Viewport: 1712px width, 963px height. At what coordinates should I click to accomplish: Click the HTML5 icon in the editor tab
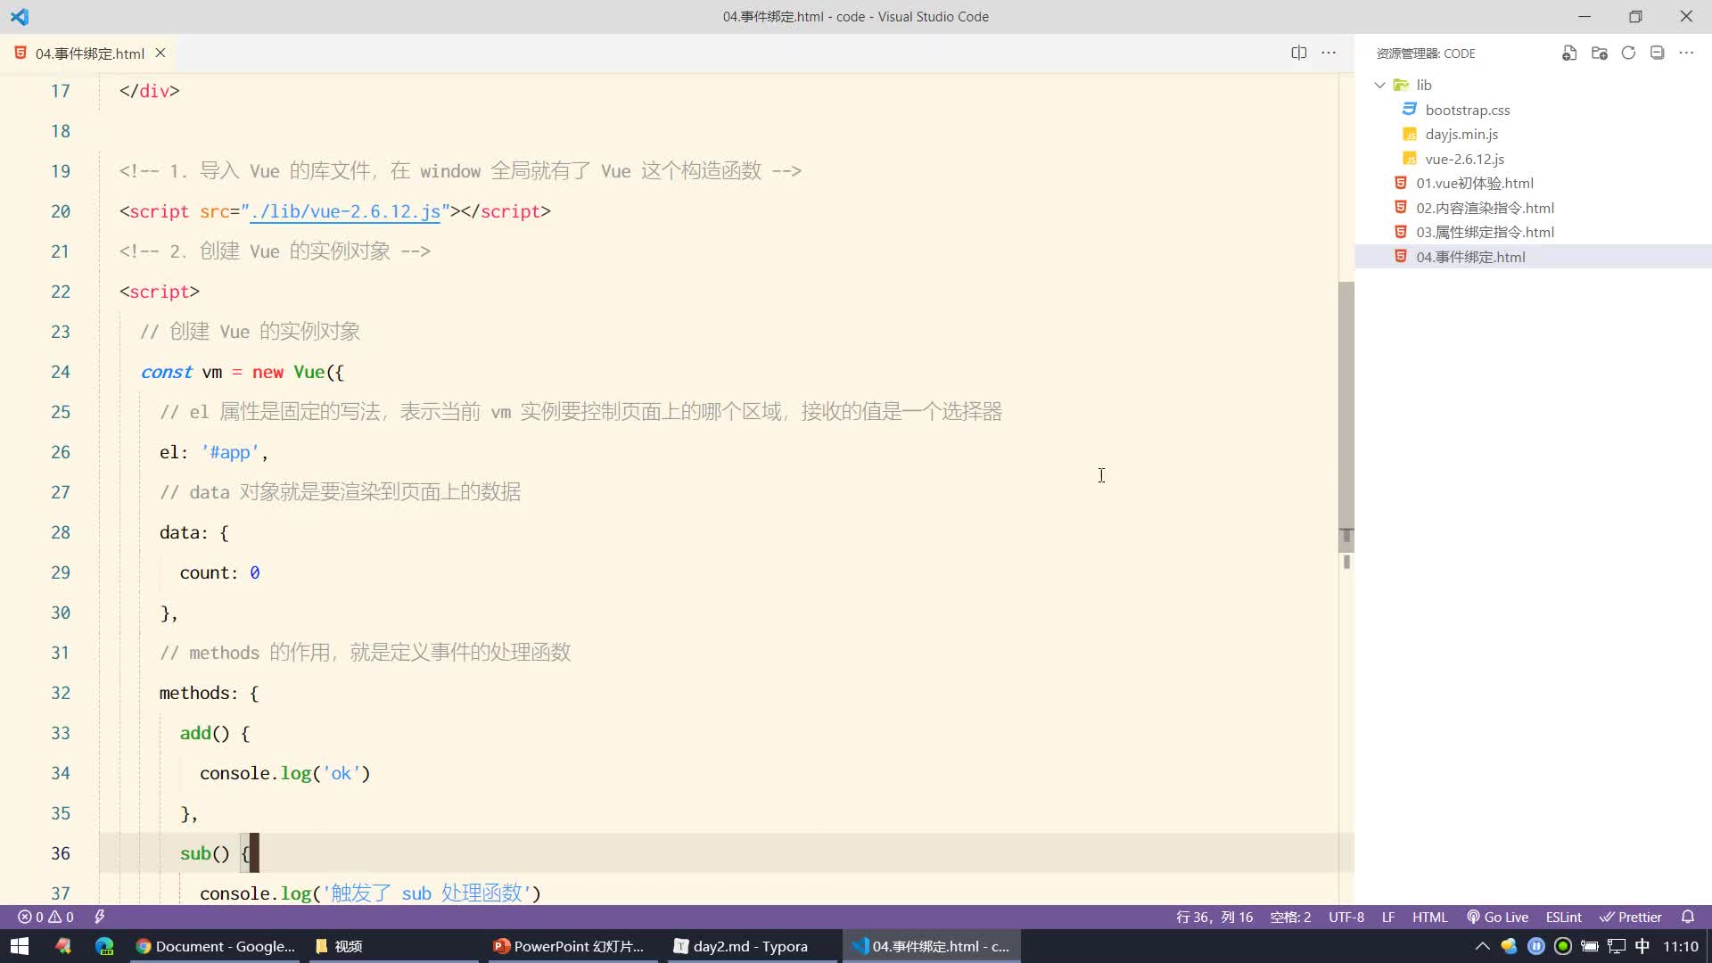pyautogui.click(x=20, y=53)
